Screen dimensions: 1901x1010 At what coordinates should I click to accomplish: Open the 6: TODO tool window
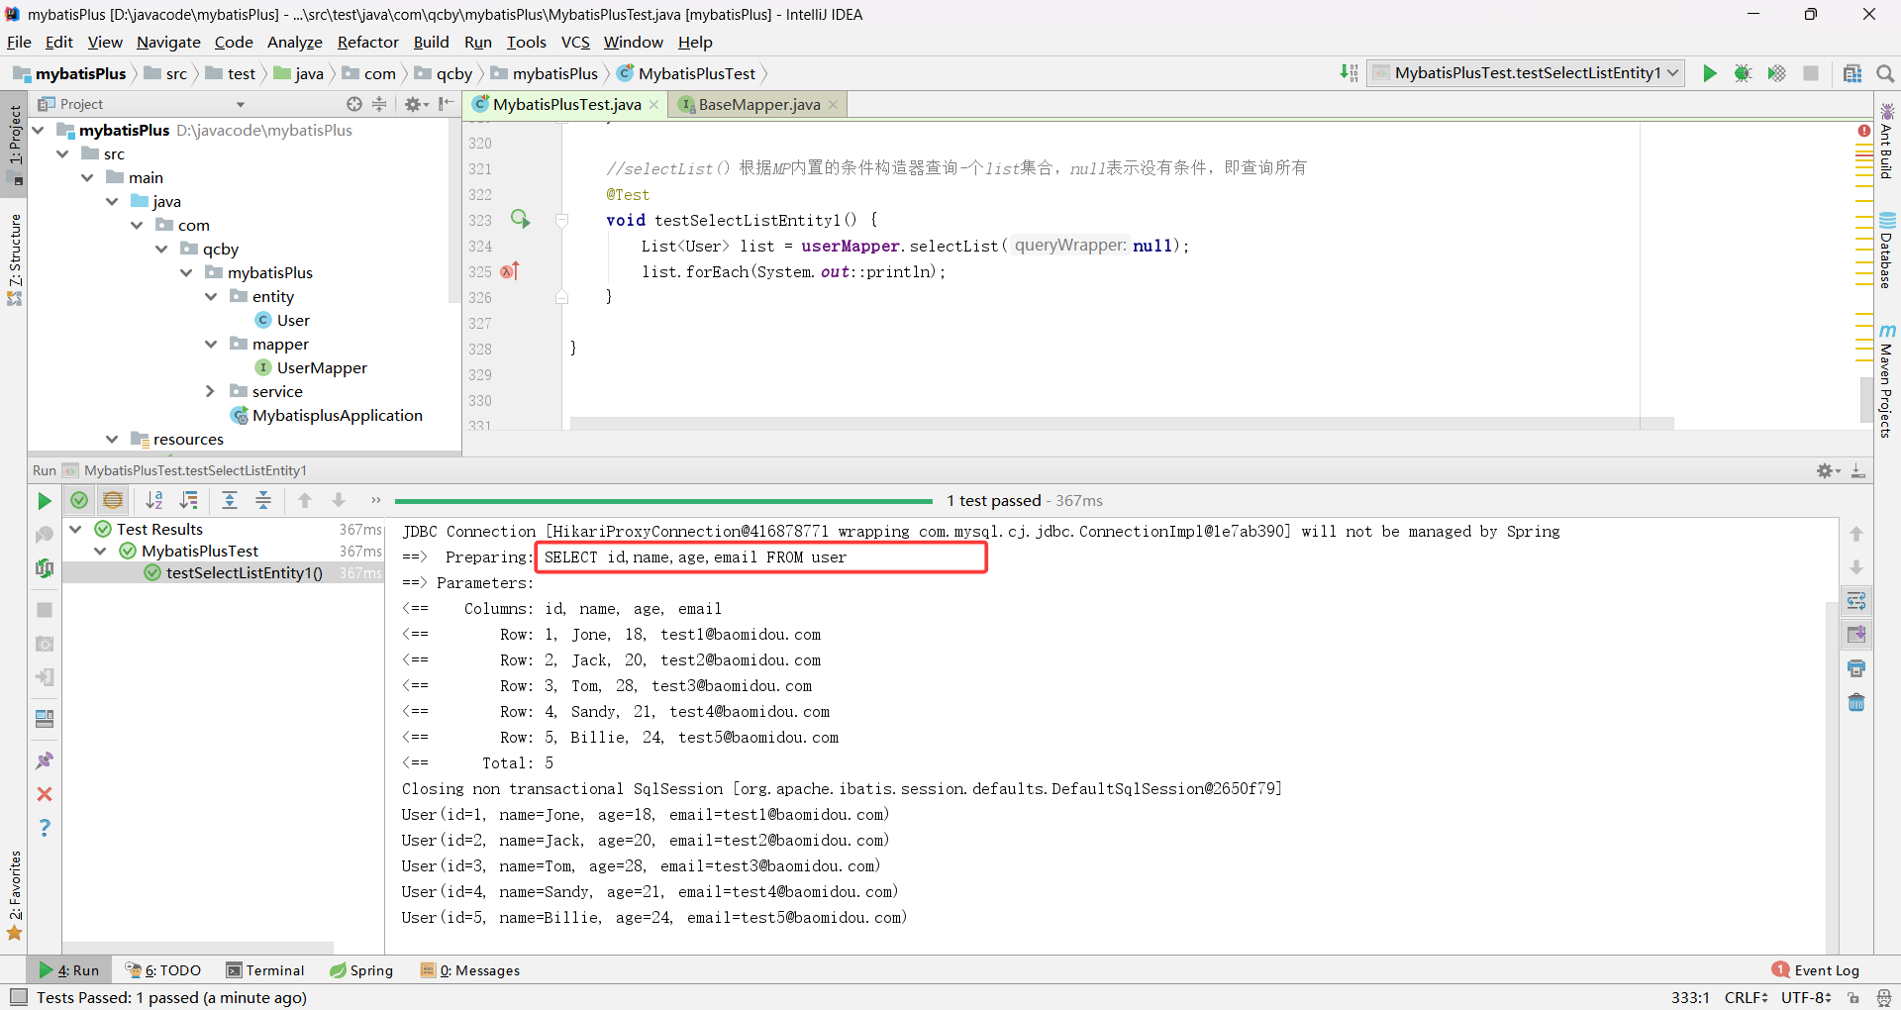click(163, 970)
